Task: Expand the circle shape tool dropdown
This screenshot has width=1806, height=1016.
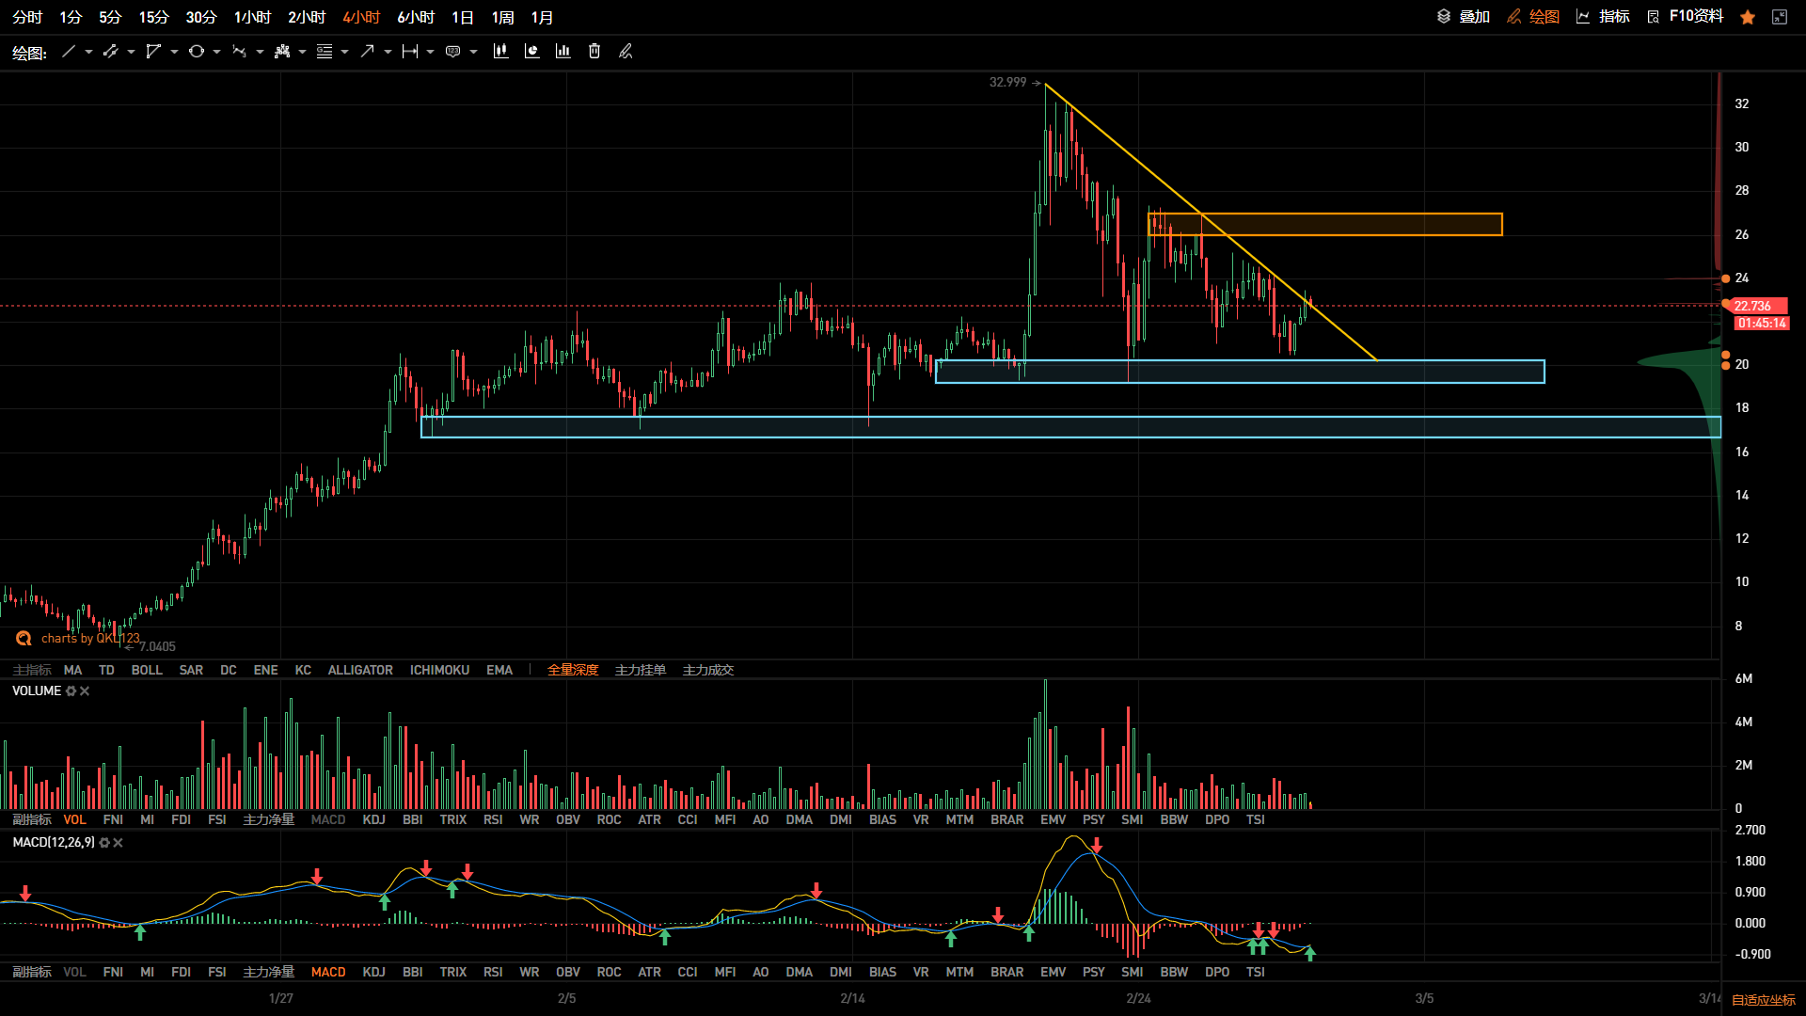Action: [x=216, y=52]
